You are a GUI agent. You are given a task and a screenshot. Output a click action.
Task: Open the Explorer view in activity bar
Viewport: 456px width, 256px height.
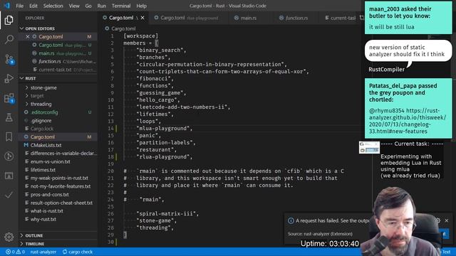click(x=9, y=20)
